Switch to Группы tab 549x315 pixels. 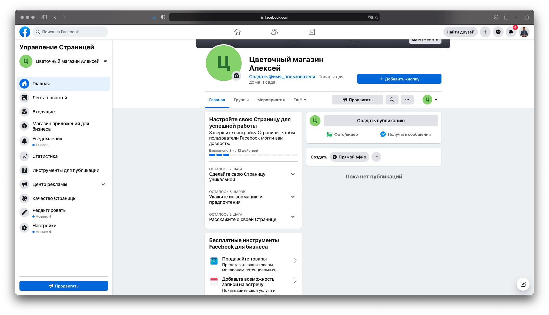point(241,100)
